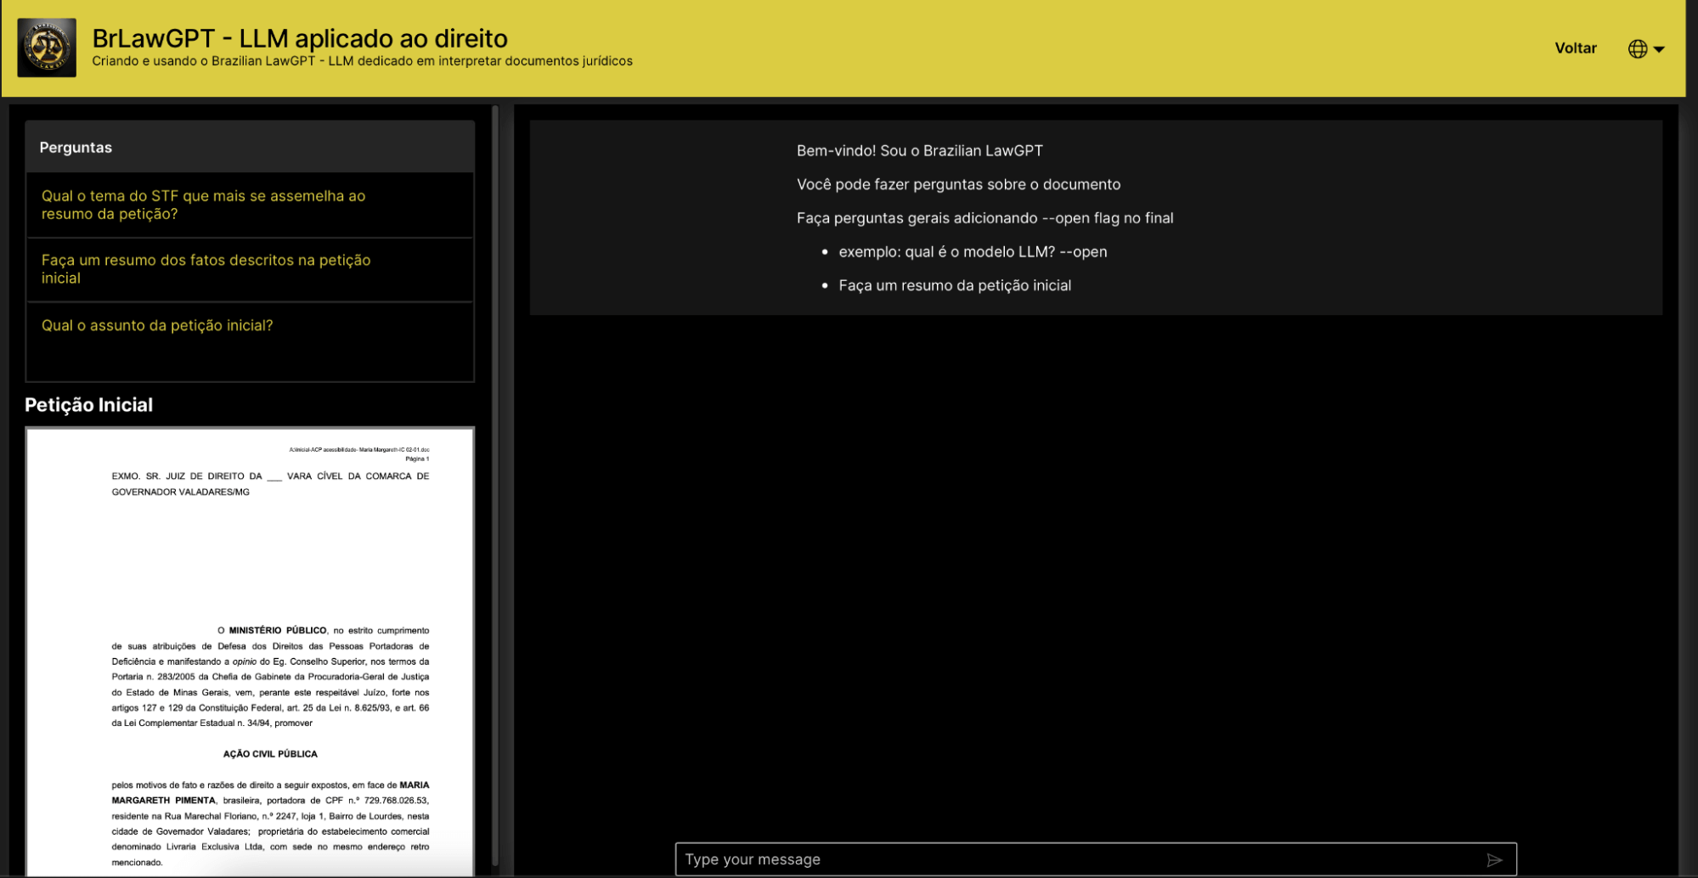The image size is (1698, 878).
Task: Expand the language dropdown caret
Action: point(1659,49)
